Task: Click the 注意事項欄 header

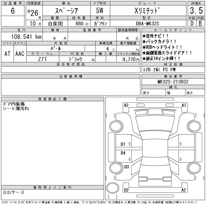Action: point(71,76)
